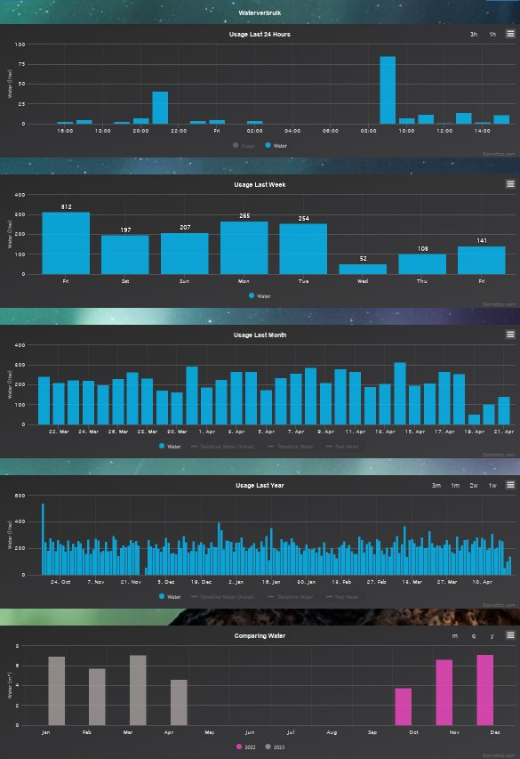Viewport: 520px width, 759px height.
Task: Select the gray Mar bar in Comparing Water
Action: 138,690
